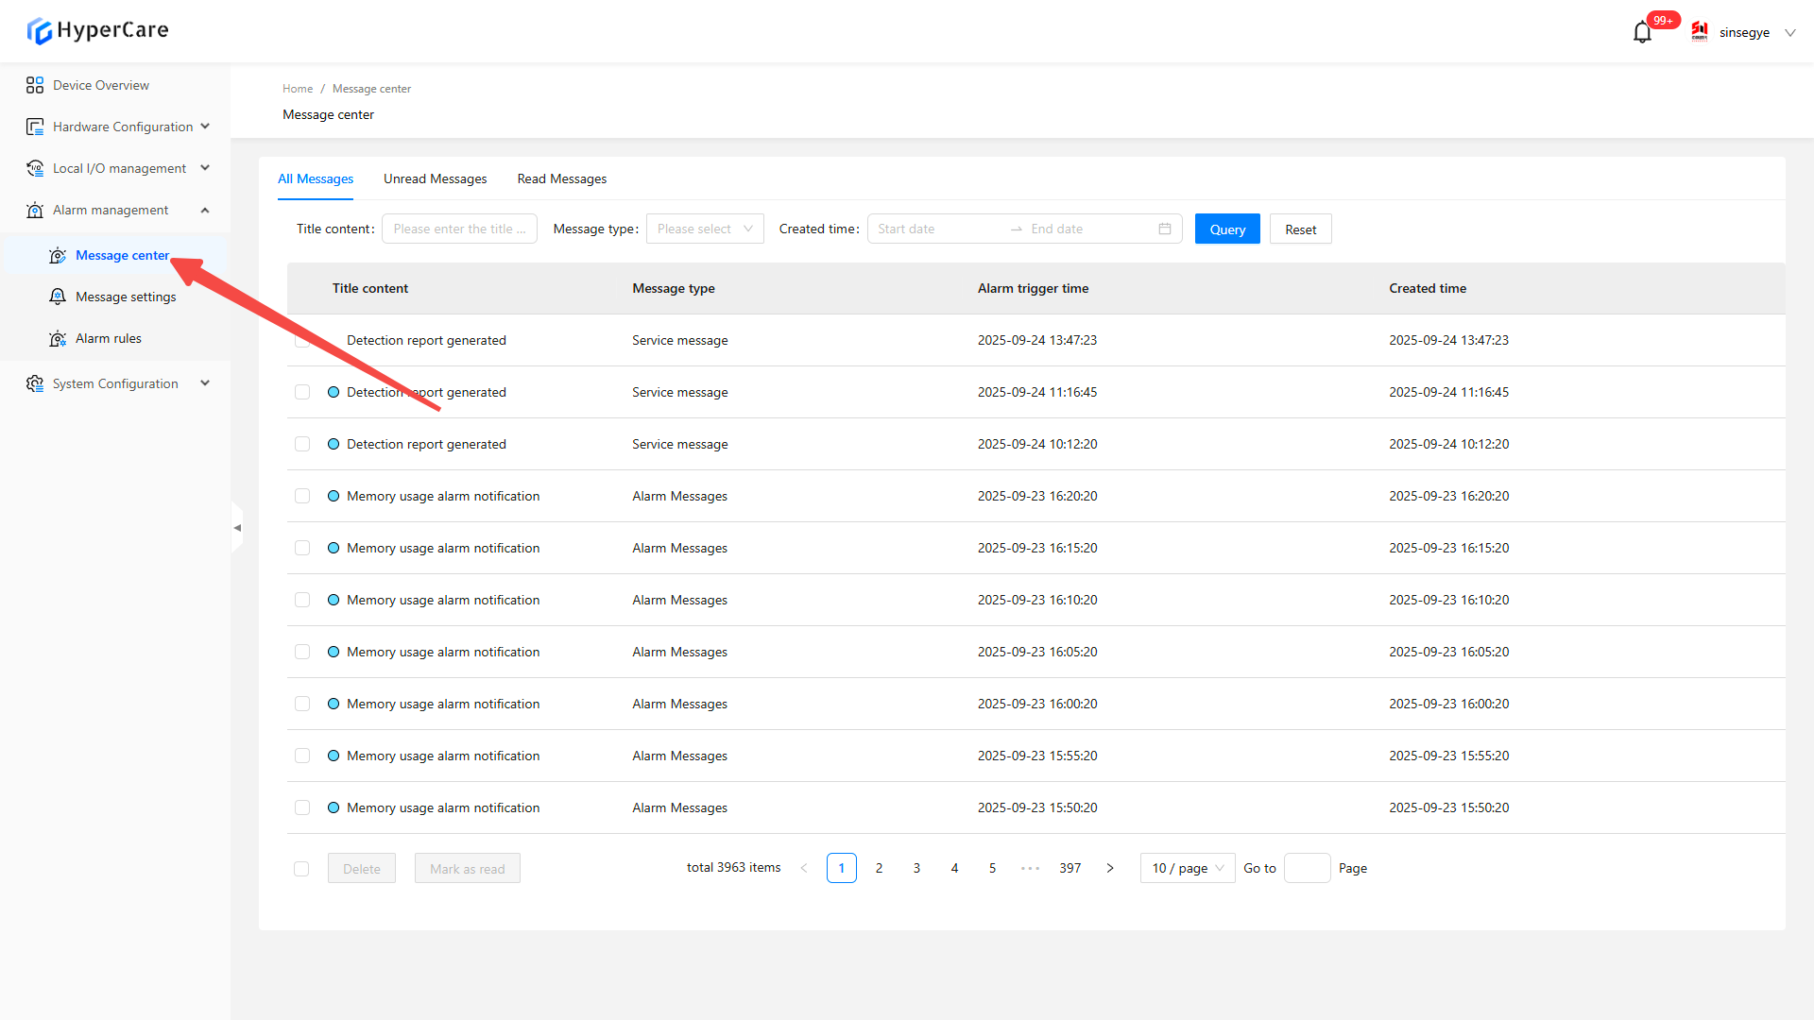Click the System Configuration gear icon
This screenshot has width=1814, height=1020.
[x=35, y=383]
